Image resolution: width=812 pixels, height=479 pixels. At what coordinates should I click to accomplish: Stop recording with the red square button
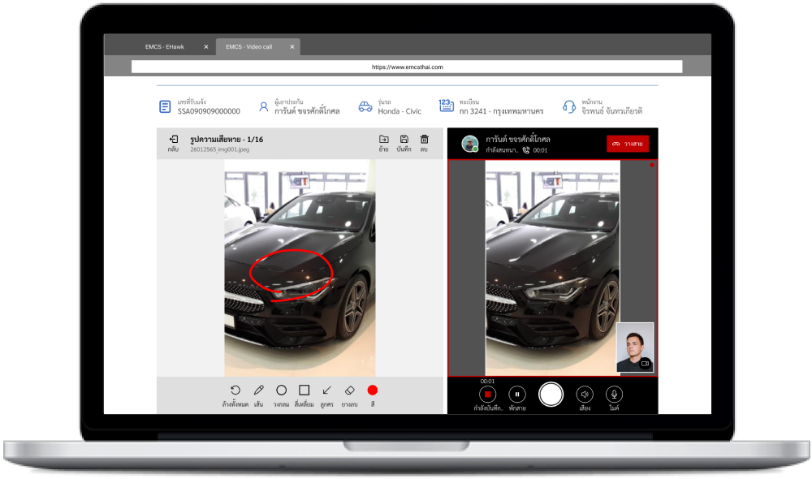click(487, 395)
